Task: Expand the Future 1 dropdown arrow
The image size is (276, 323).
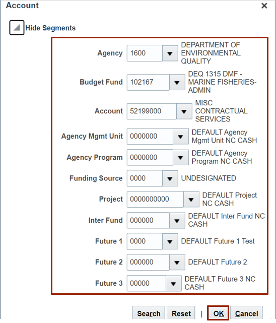Action: (x=170, y=241)
